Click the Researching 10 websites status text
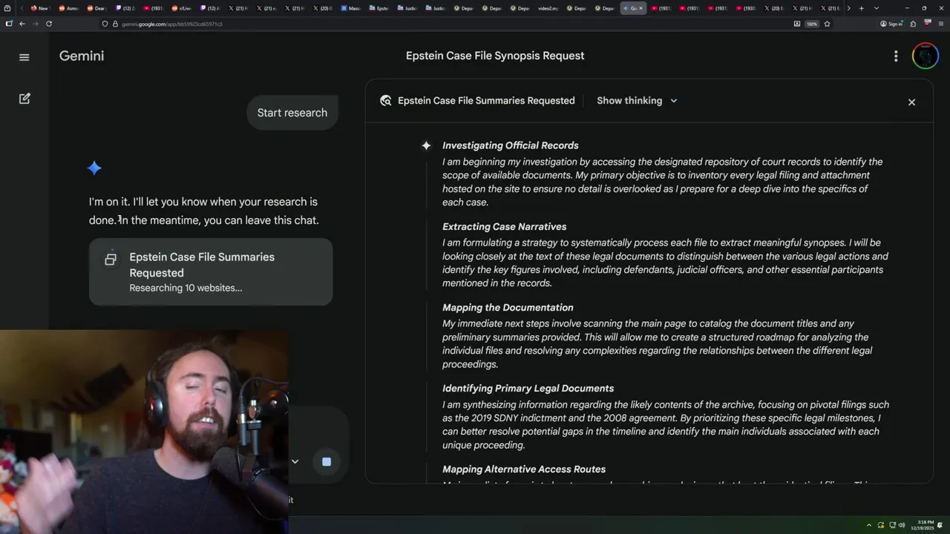This screenshot has width=950, height=534. click(186, 288)
